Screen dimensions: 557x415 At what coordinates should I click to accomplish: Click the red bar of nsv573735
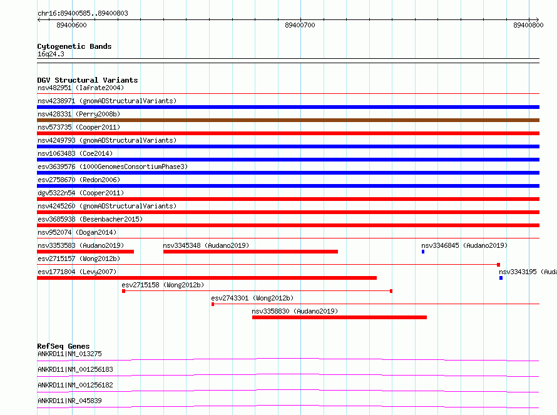(288, 133)
